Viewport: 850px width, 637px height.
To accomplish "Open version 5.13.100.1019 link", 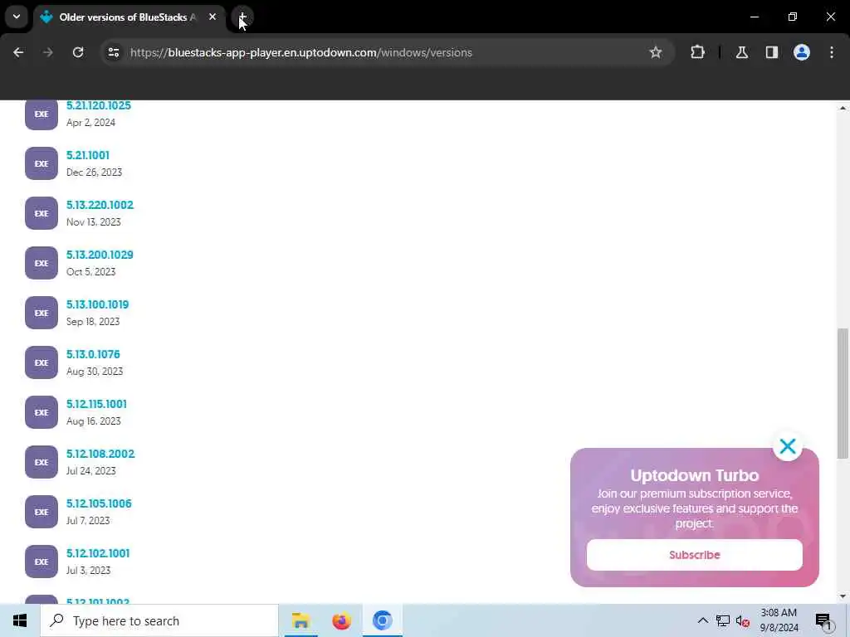I will [98, 305].
